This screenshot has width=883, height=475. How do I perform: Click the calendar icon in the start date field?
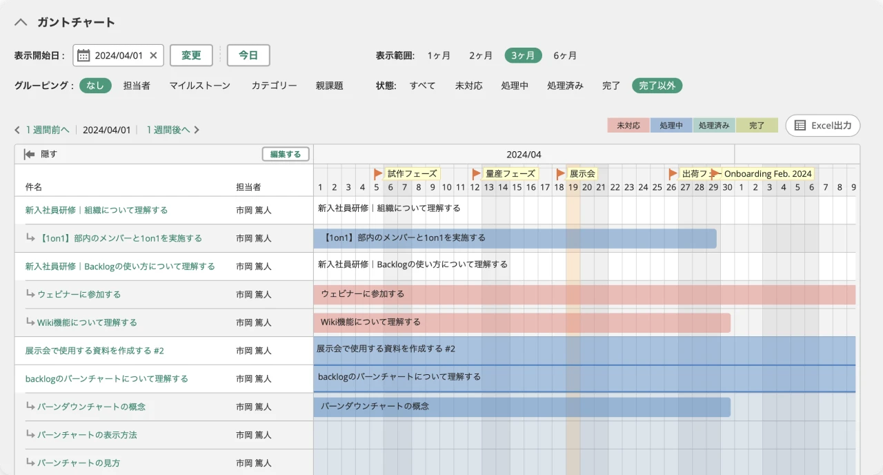[83, 56]
